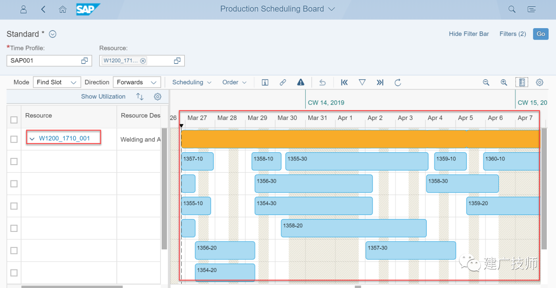Toggle the legend panel icon
556x288 pixels.
522,82
